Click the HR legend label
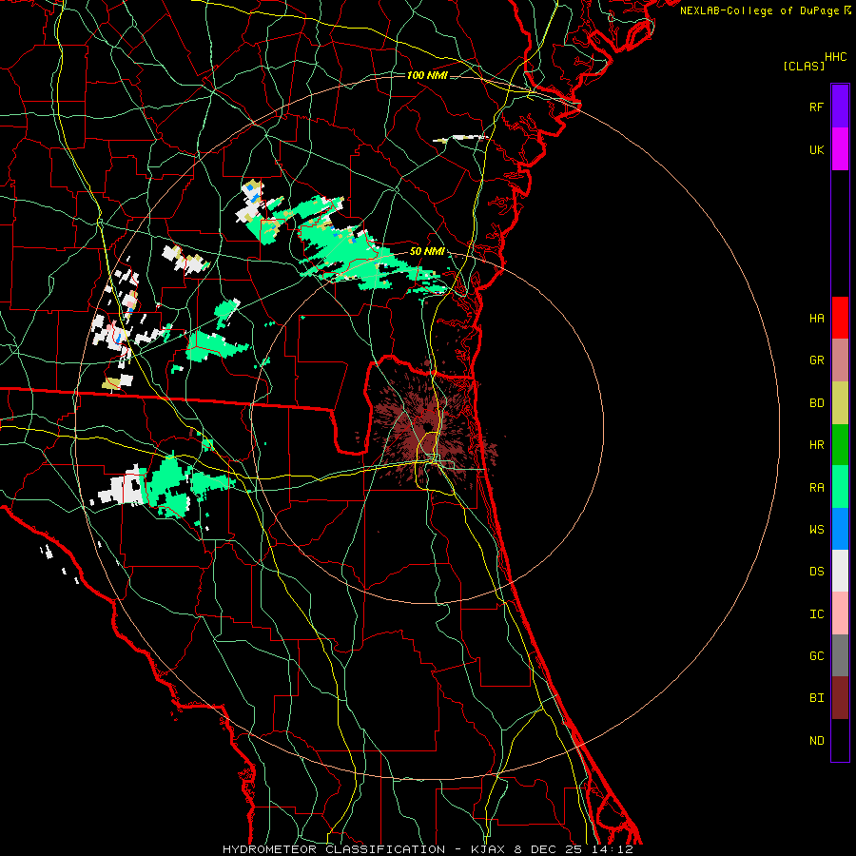The image size is (856, 856). coord(816,445)
